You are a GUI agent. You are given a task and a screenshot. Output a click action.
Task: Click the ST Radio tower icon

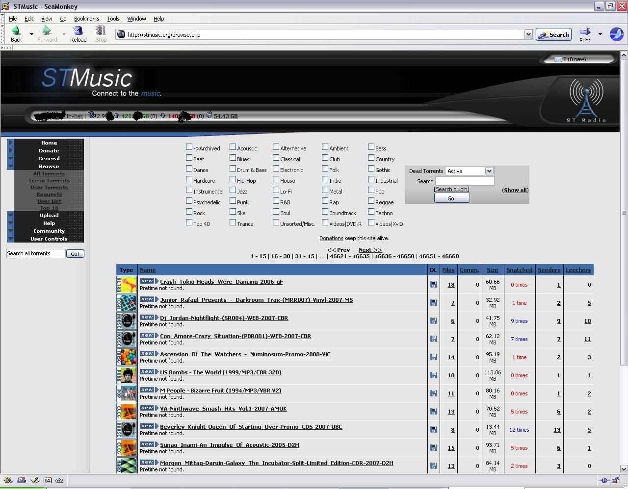click(586, 99)
